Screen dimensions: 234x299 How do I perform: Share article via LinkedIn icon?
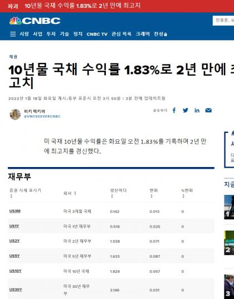[x=197, y=110]
